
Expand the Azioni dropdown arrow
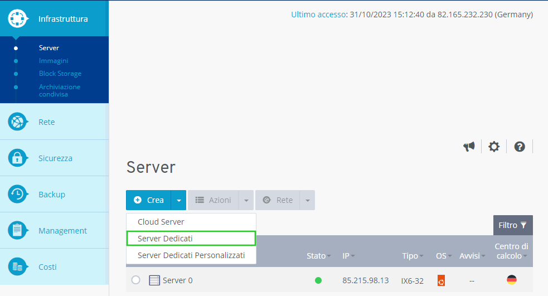click(x=246, y=200)
